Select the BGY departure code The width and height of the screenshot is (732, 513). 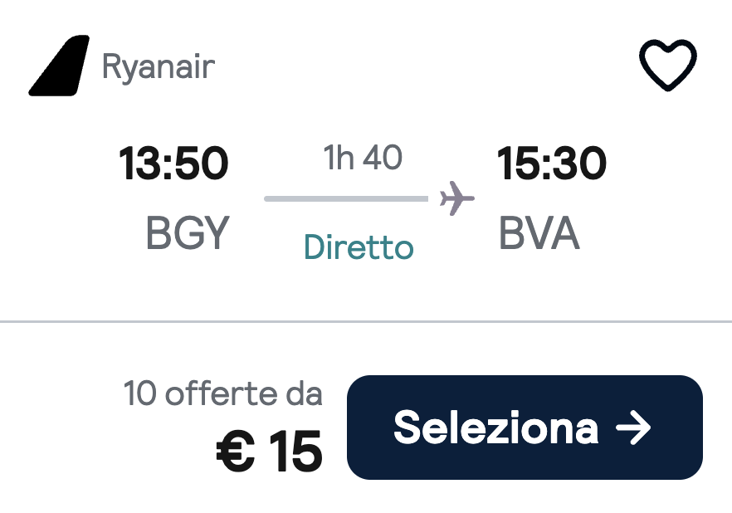(x=184, y=234)
